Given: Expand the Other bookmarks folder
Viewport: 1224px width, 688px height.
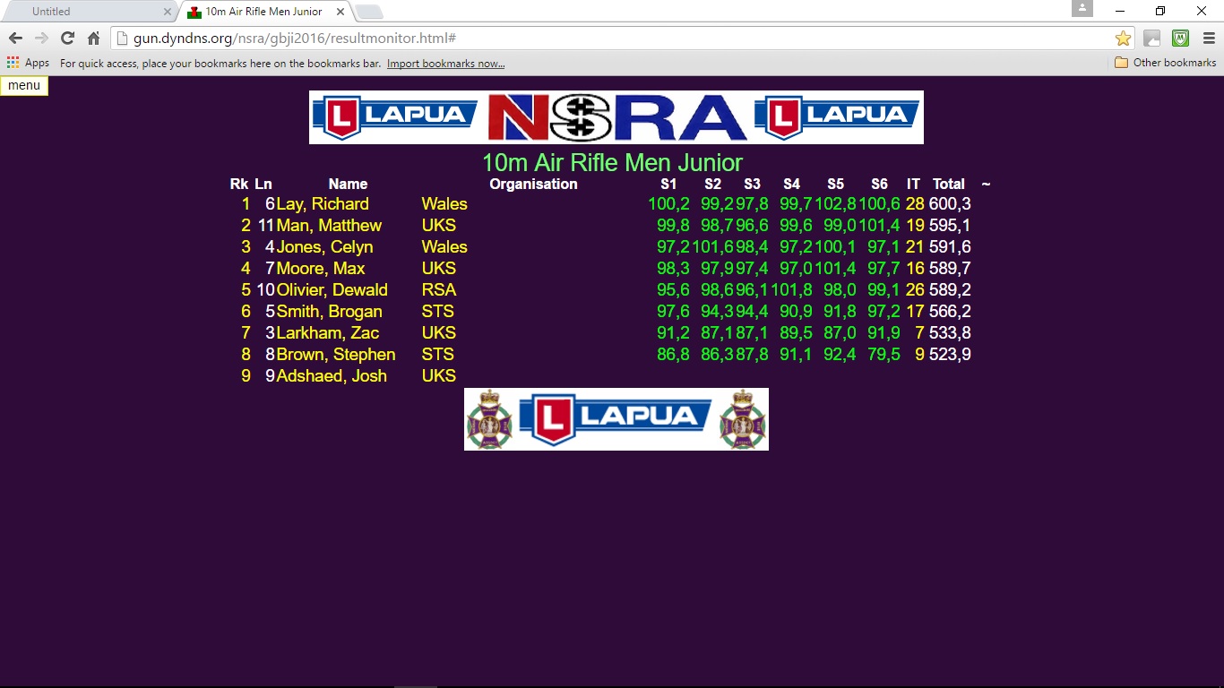Looking at the screenshot, I should click(x=1165, y=63).
